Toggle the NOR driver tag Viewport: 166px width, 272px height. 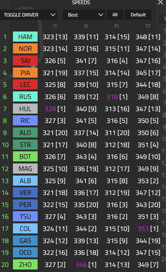[25, 49]
